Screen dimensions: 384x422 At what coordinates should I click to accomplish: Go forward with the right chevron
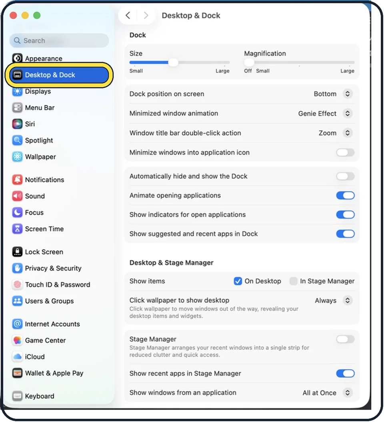146,15
